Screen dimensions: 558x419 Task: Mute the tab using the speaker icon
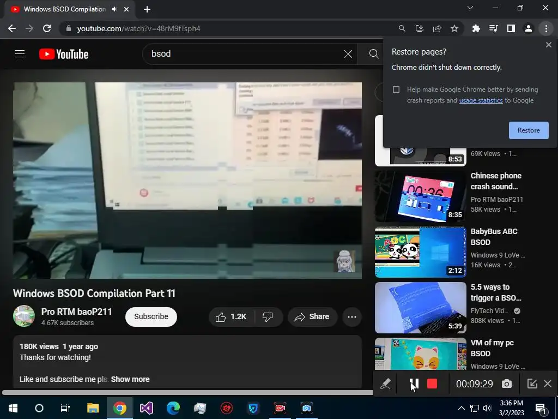click(114, 9)
